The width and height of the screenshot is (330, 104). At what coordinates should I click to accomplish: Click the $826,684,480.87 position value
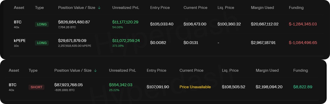pos(74,22)
